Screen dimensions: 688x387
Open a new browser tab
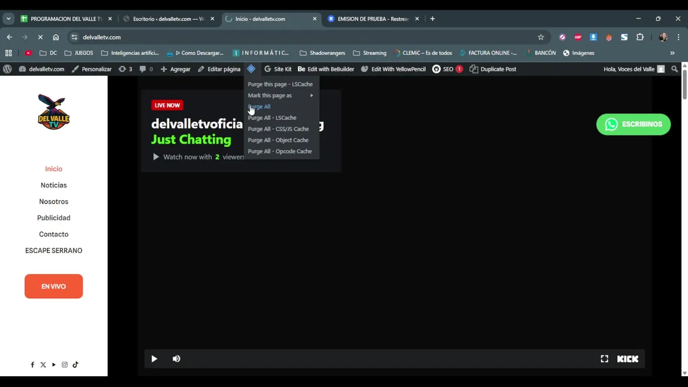[432, 19]
